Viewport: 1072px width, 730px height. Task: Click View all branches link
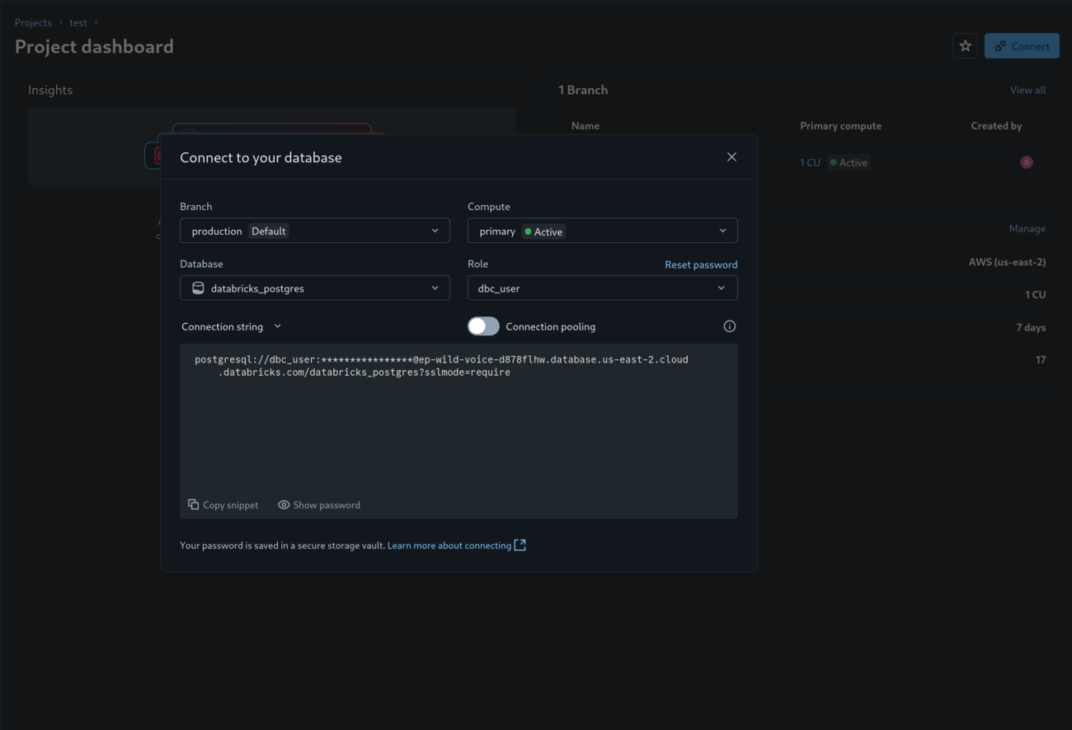point(1027,90)
